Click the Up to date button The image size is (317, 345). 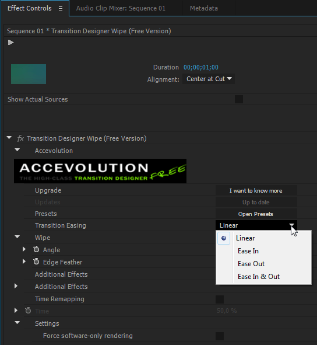tap(256, 202)
